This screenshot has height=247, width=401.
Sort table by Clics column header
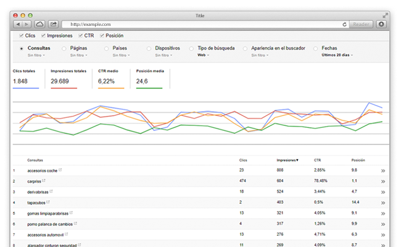[x=243, y=160]
